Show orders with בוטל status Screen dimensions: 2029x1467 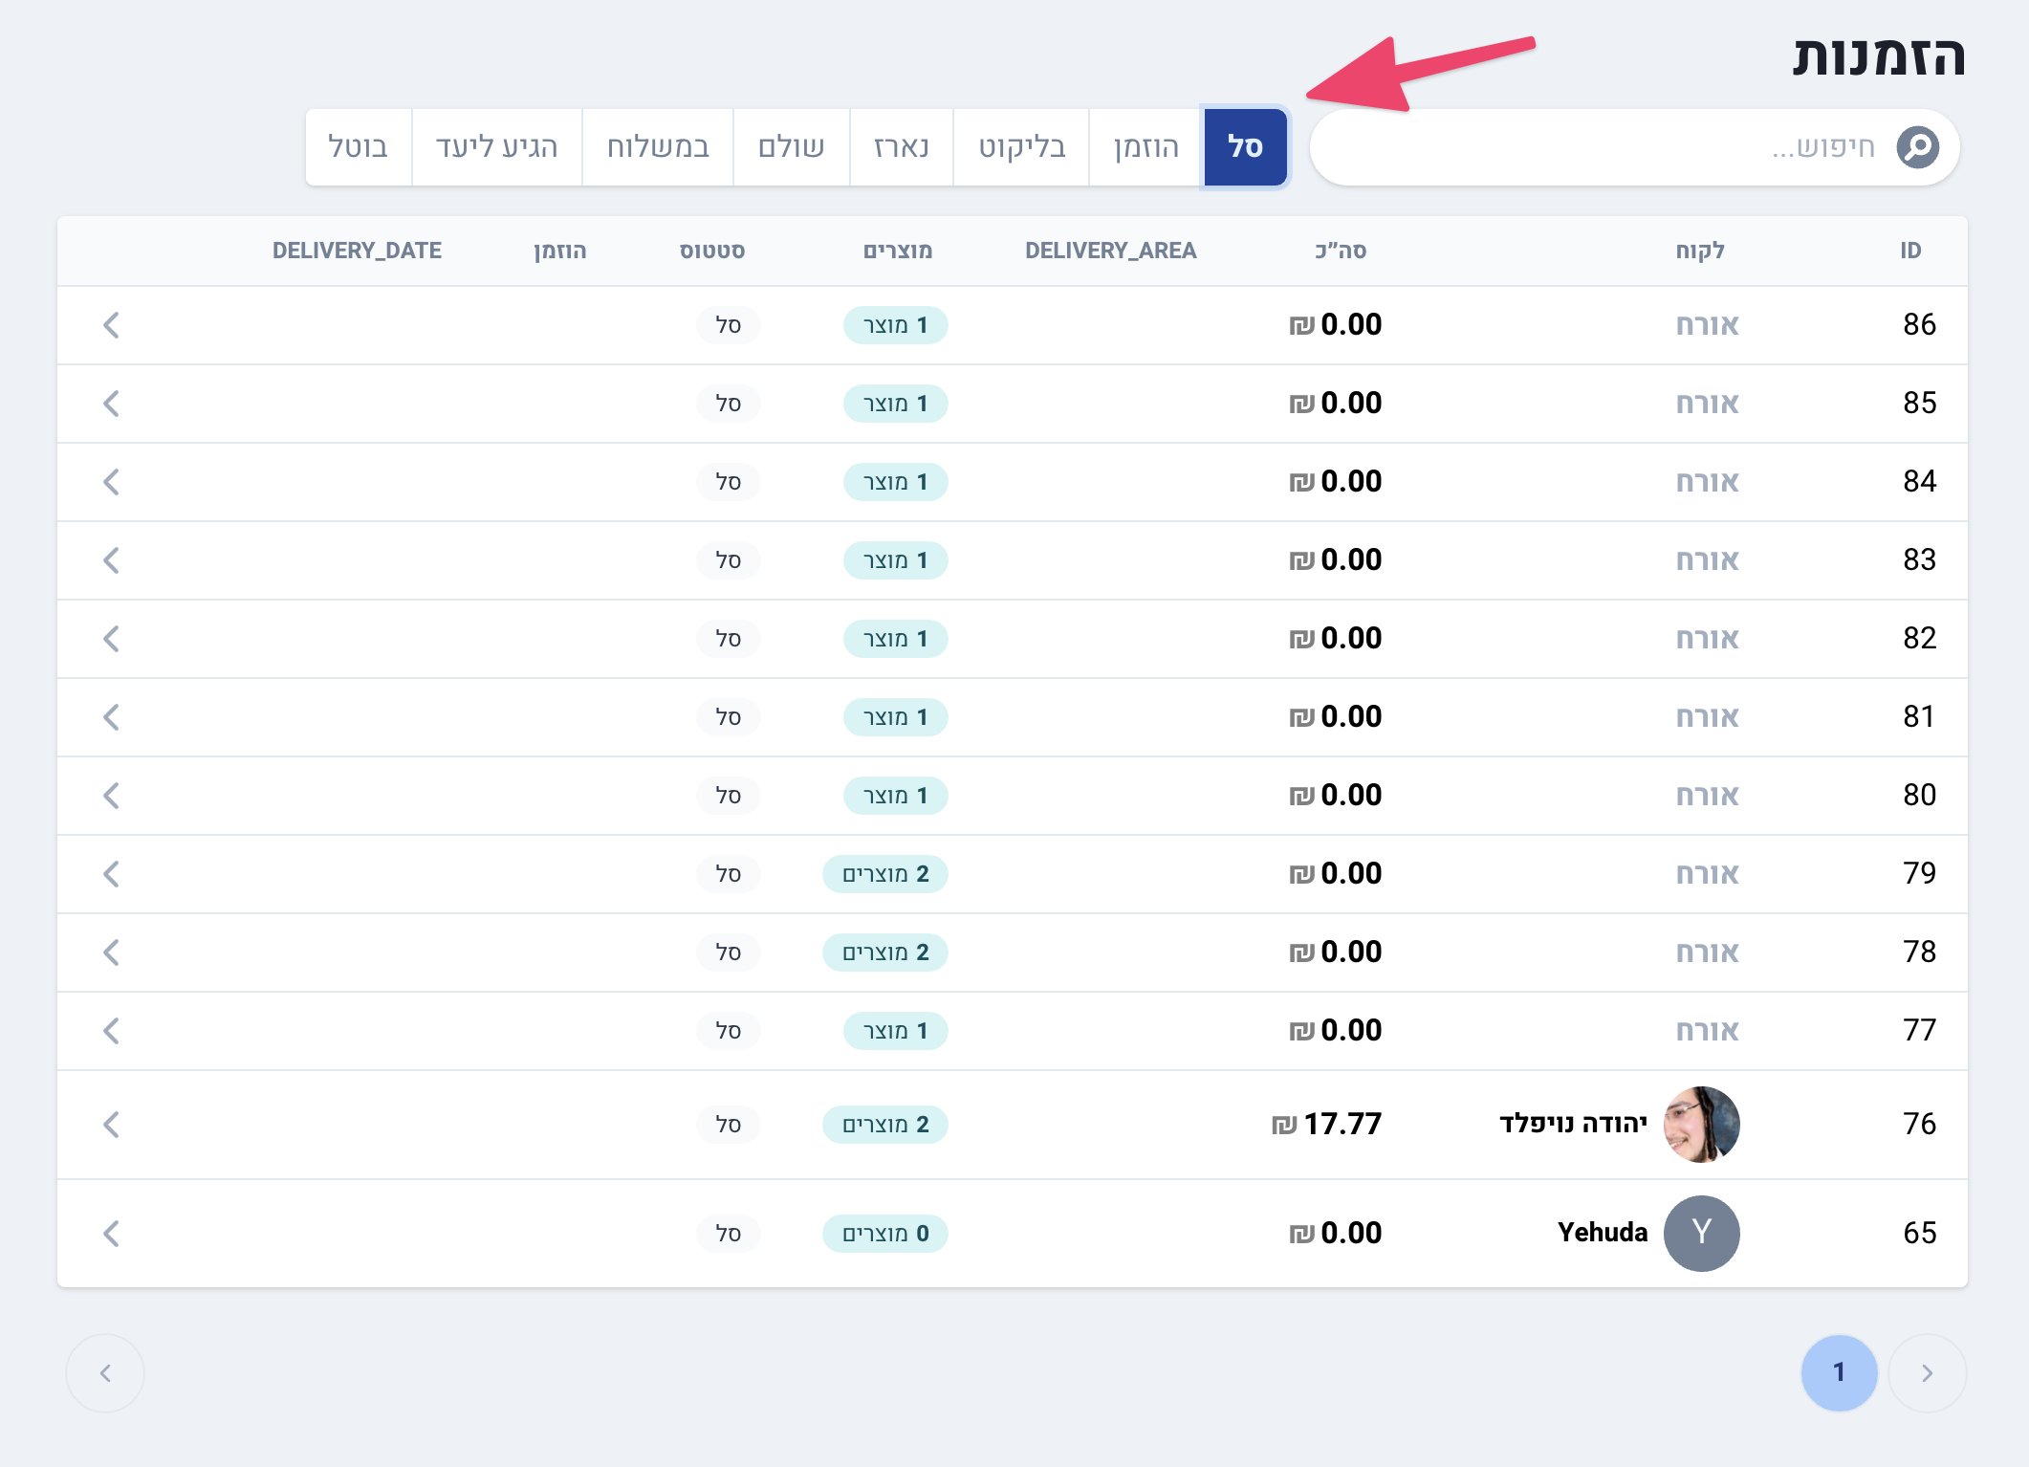(x=359, y=147)
